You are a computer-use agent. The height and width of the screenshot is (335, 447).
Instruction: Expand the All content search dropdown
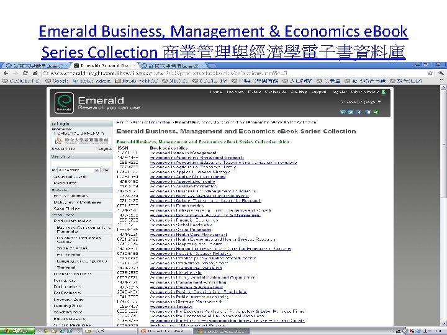[x=79, y=170]
